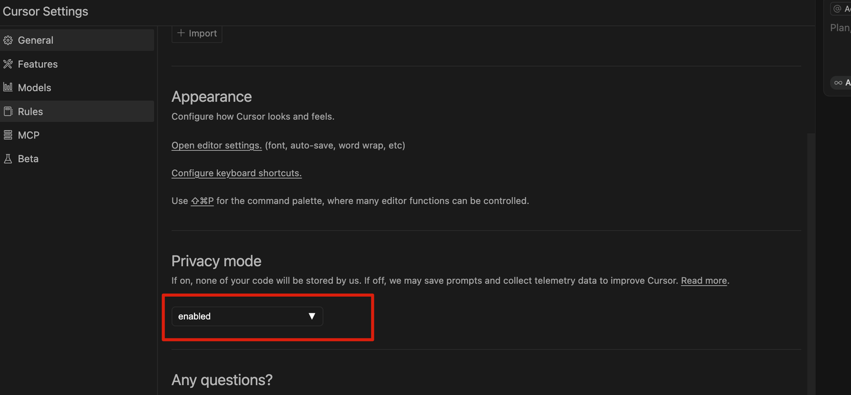The height and width of the screenshot is (395, 851).
Task: Click the ⇧⌘P command palette shortcut link
Action: click(202, 201)
